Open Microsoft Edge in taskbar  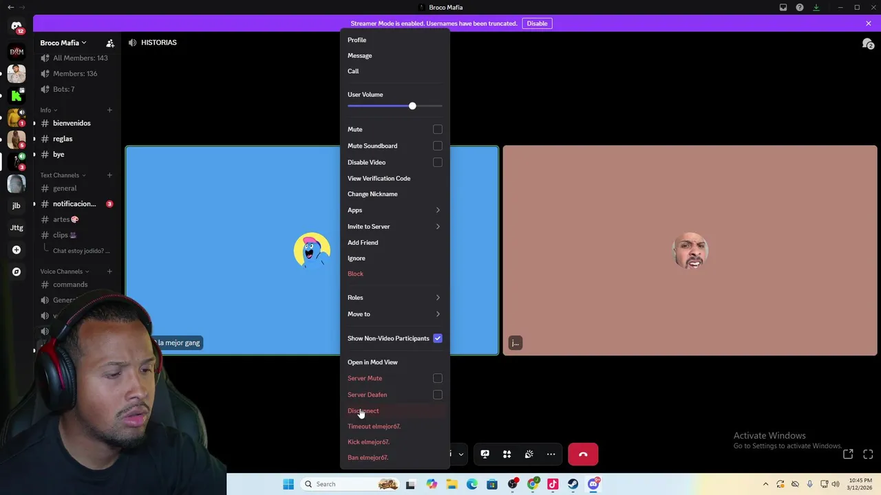[x=472, y=484]
